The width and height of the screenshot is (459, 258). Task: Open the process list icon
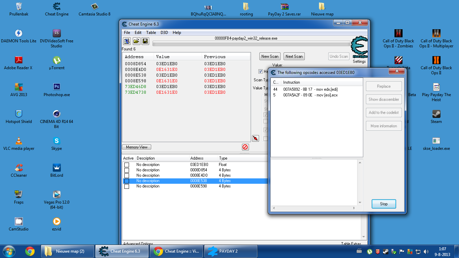[127, 41]
